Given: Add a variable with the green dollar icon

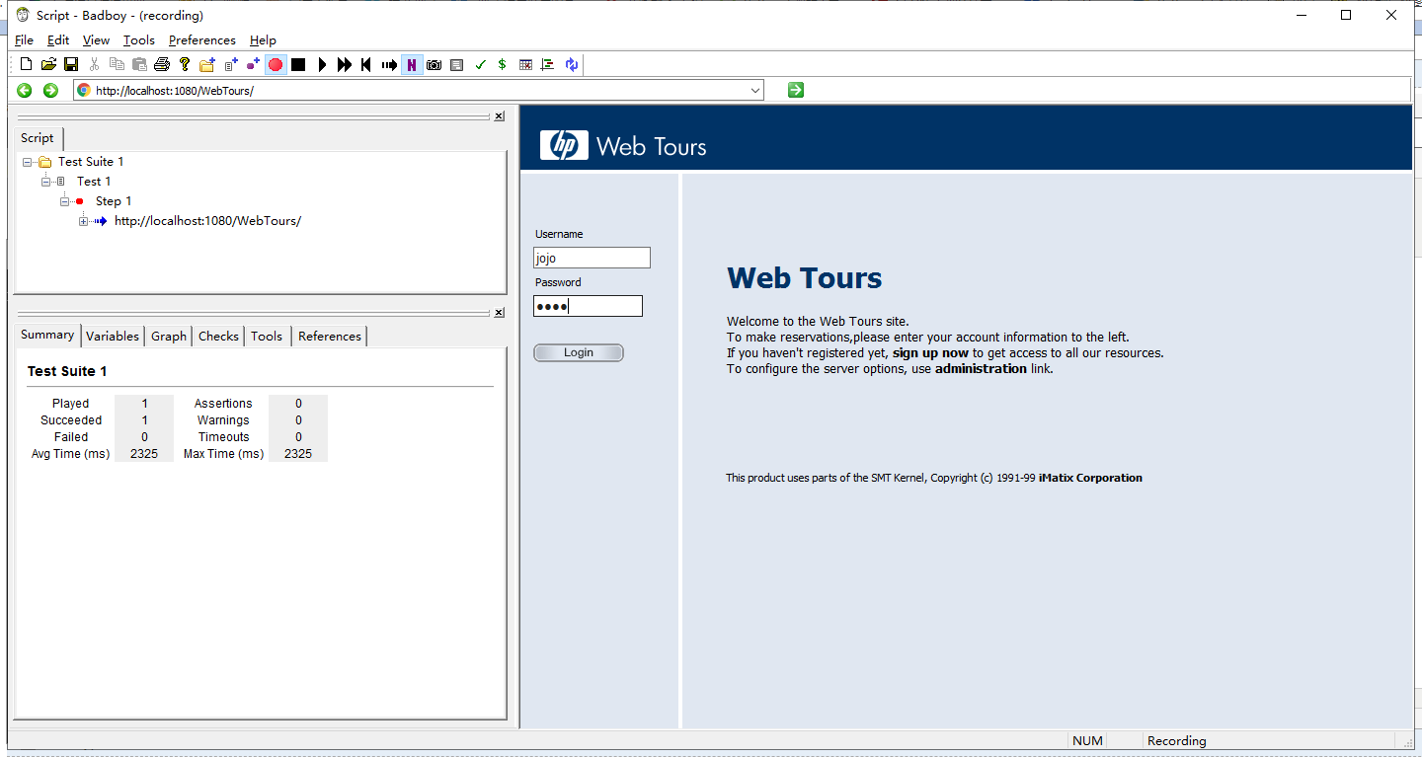Looking at the screenshot, I should tap(502, 65).
